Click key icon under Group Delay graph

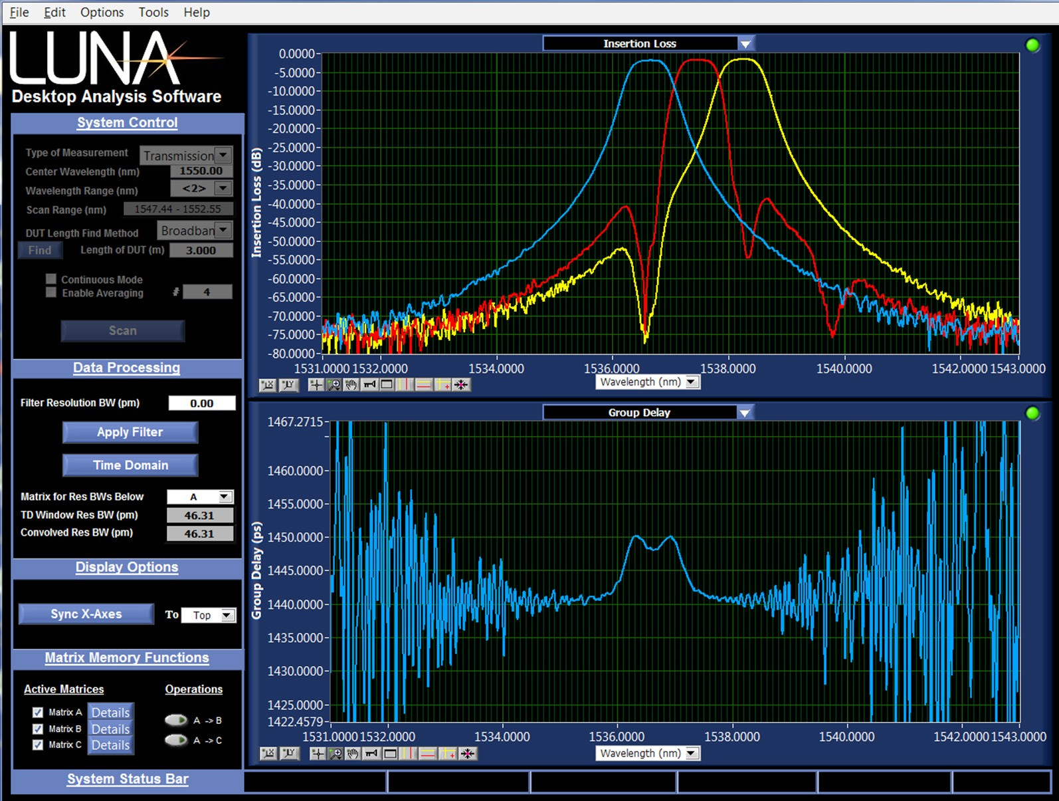pyautogui.click(x=371, y=753)
